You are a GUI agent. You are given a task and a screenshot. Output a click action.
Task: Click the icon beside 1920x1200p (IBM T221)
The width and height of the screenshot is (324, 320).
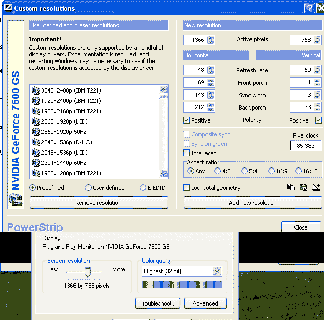(x=36, y=173)
